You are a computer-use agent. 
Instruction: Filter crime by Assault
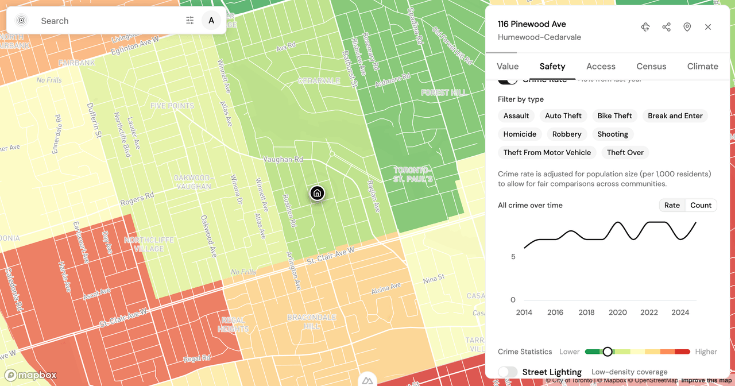516,116
